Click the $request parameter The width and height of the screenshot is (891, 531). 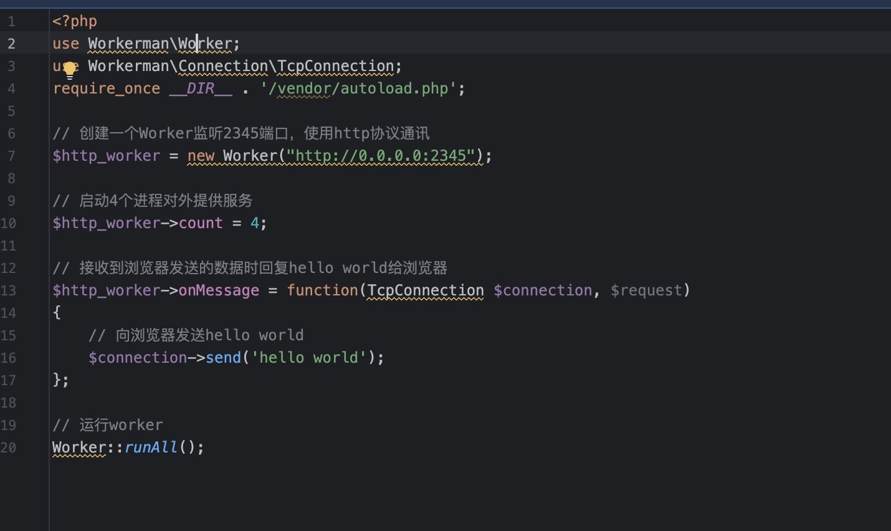pos(646,290)
